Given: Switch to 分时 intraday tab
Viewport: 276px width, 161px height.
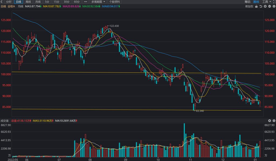Looking at the screenshot, I should pyautogui.click(x=9, y=2).
